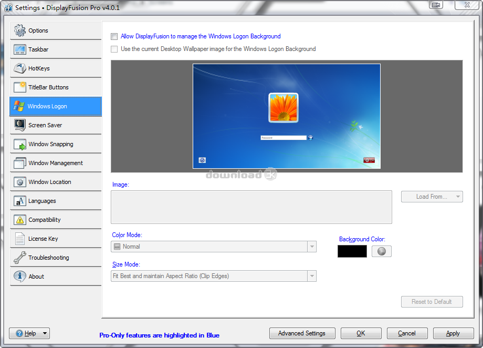This screenshot has width=483, height=348.
Task: Switch to the Window Location tab
Action: (56, 182)
